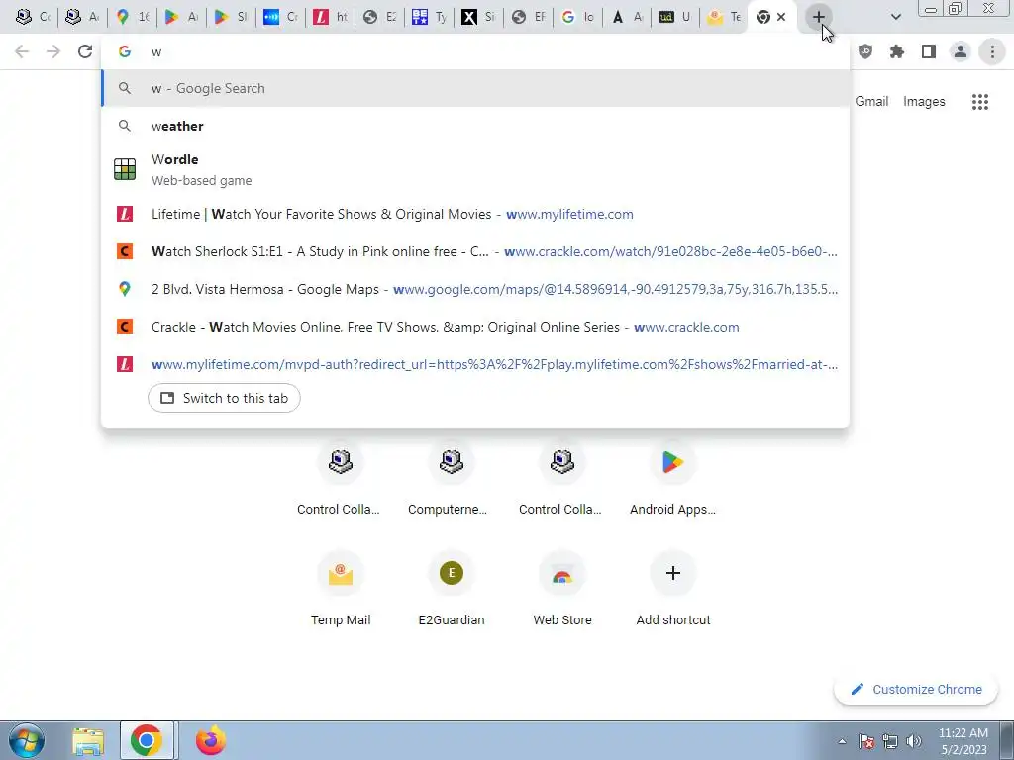Viewport: 1014px width, 760px height.
Task: Open the Computerne... shortcut
Action: [451, 480]
